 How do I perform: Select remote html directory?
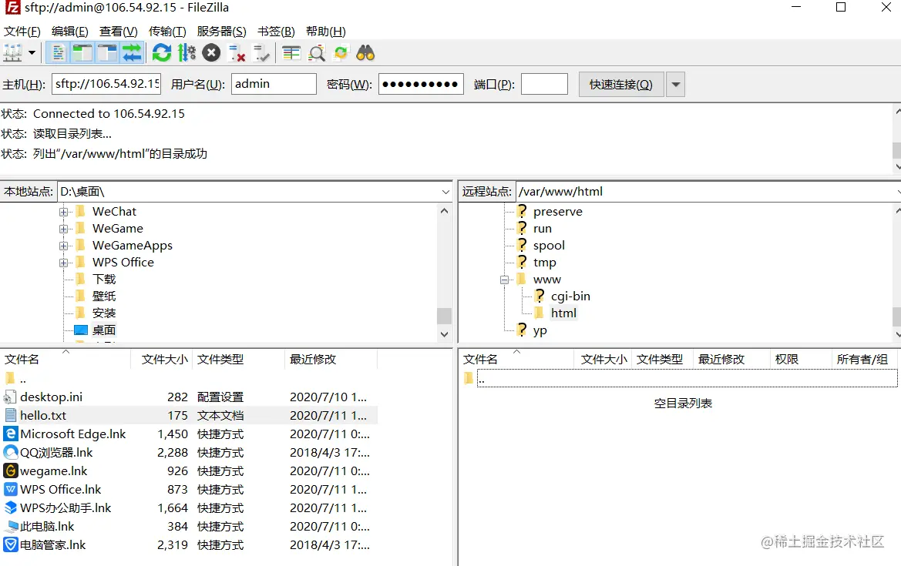pyautogui.click(x=563, y=313)
